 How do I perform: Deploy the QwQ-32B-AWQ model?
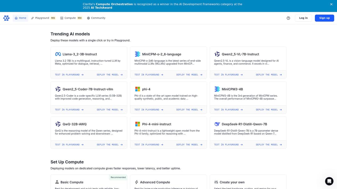(110, 145)
